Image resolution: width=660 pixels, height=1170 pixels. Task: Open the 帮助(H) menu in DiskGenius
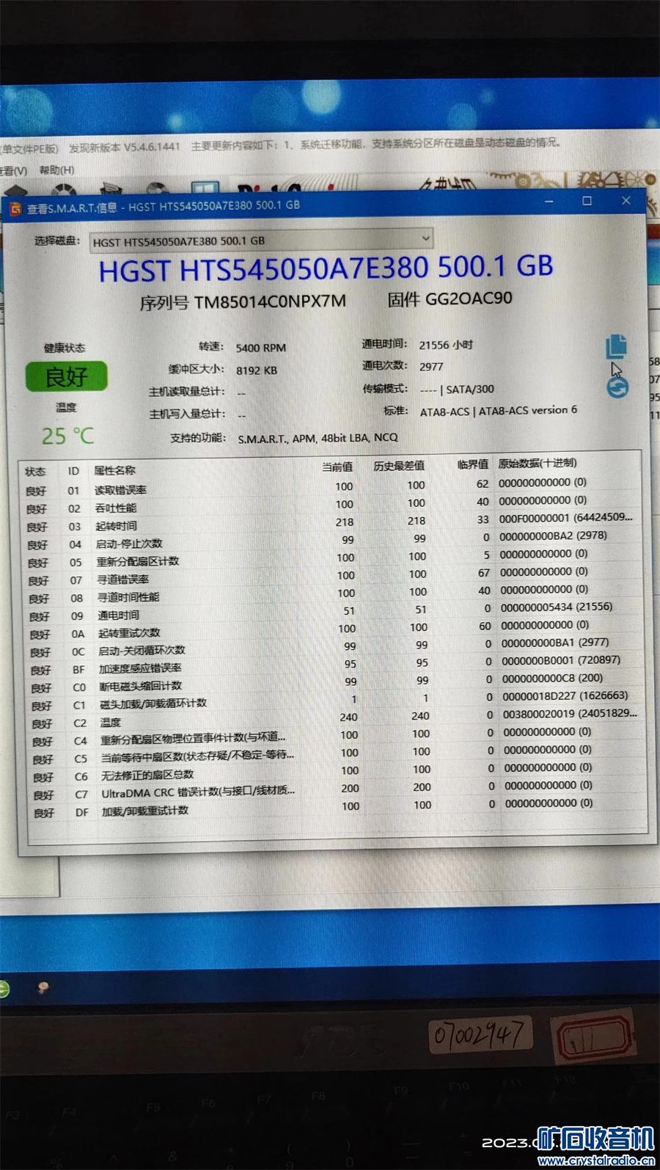click(x=56, y=170)
